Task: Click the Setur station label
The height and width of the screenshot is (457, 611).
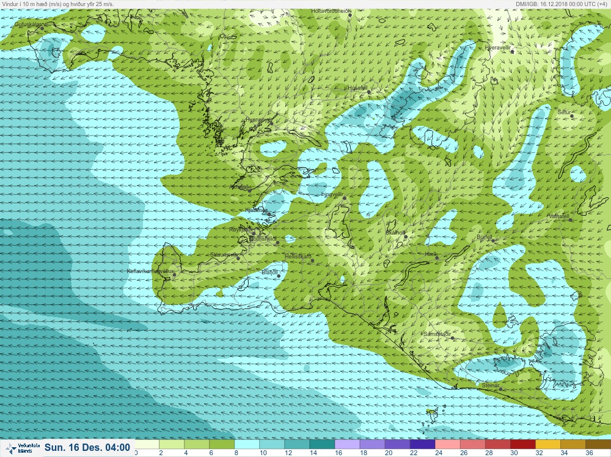Action: click(x=564, y=112)
